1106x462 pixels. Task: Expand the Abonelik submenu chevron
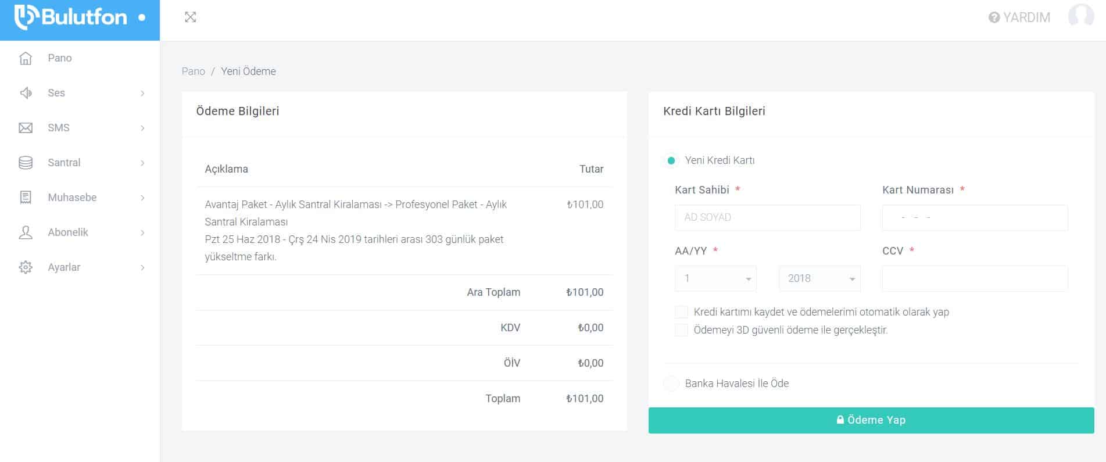point(142,232)
